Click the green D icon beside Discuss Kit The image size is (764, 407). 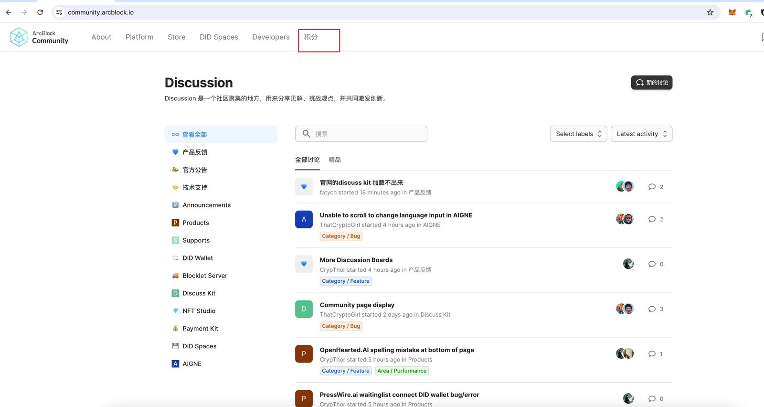pyautogui.click(x=175, y=293)
